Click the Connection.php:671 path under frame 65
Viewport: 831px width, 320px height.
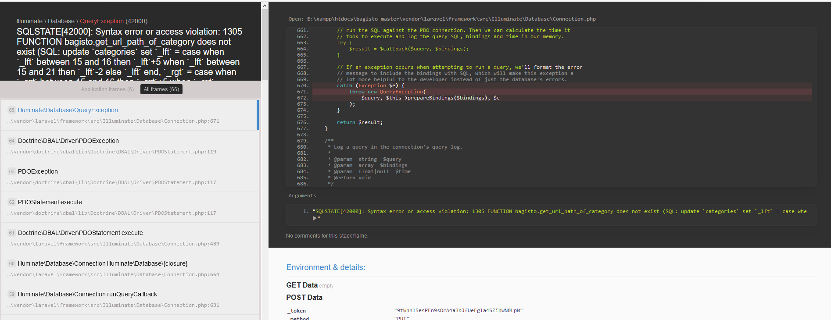(113, 121)
